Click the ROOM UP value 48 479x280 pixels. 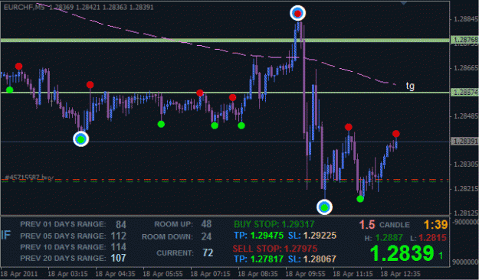pos(206,224)
